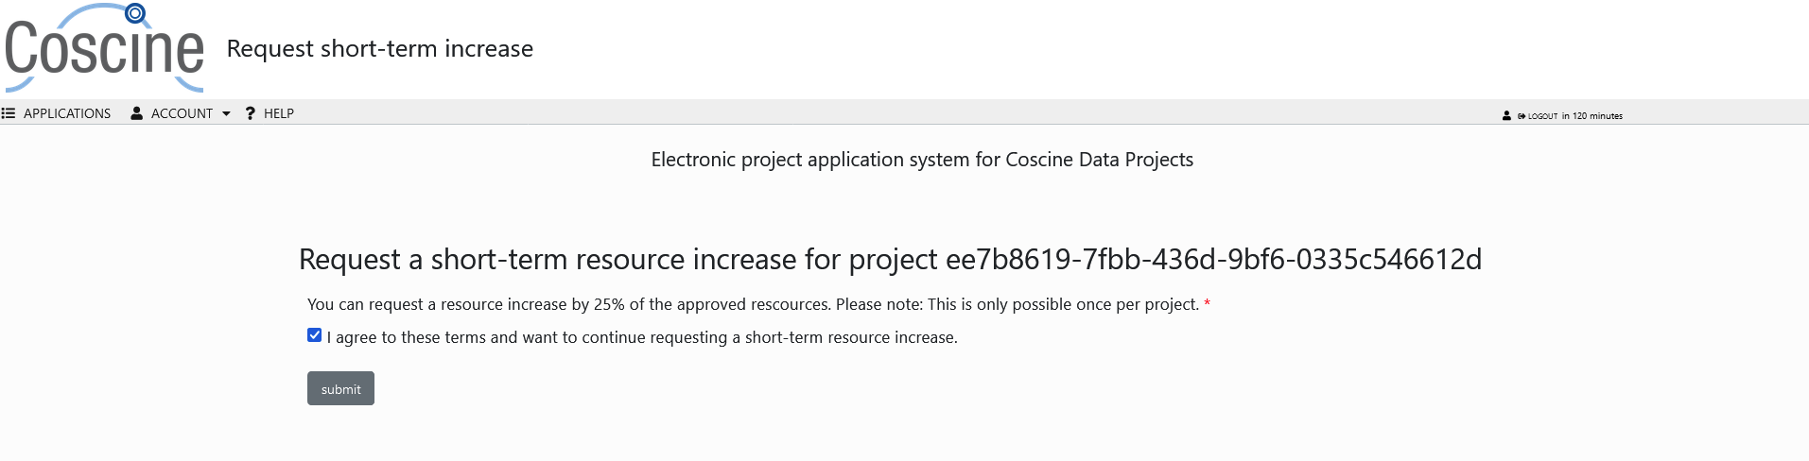Open the ACCOUNT menu label
1809x461 pixels.
coord(182,113)
